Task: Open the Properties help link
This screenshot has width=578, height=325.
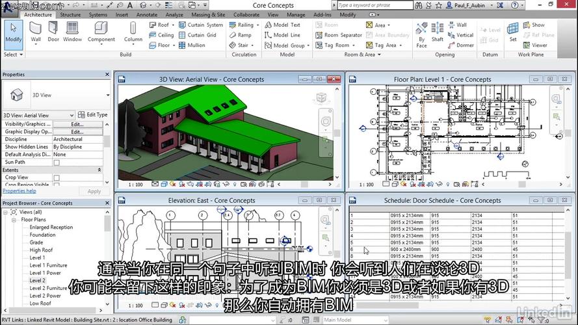Action: (19, 191)
